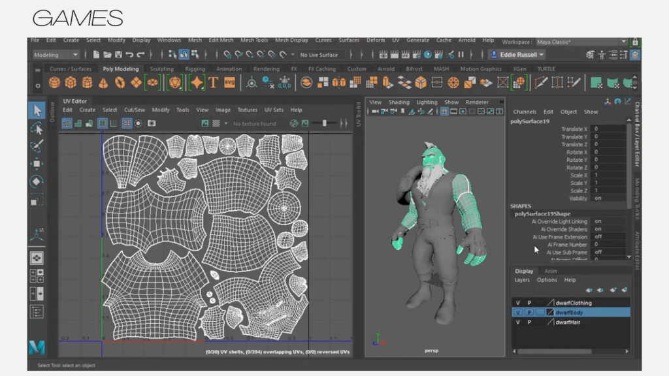Click the UV Toolkit side tab
This screenshot has height=376, width=669.
click(359, 115)
